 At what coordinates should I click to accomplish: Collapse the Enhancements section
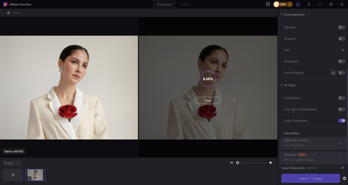281,14
